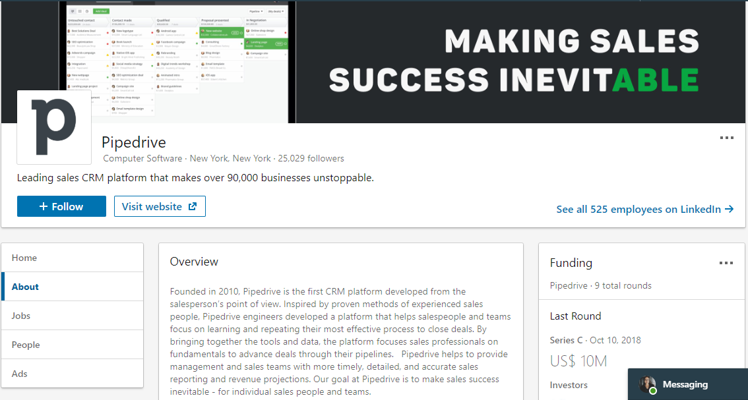Open the People tab

tap(26, 345)
